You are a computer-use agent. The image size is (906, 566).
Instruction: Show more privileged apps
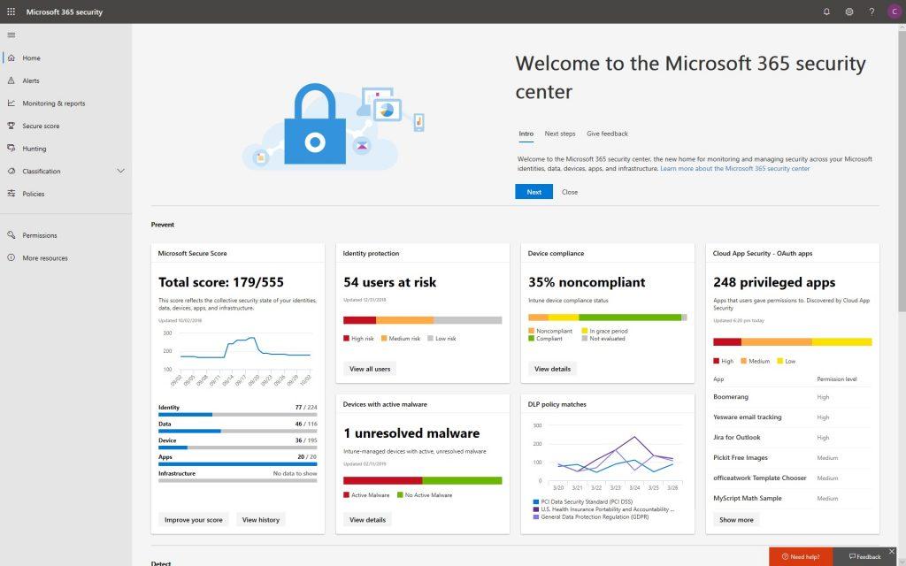735,519
